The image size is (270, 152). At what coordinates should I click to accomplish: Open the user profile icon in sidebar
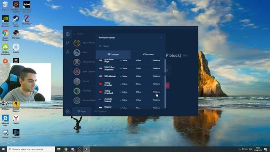click(67, 52)
